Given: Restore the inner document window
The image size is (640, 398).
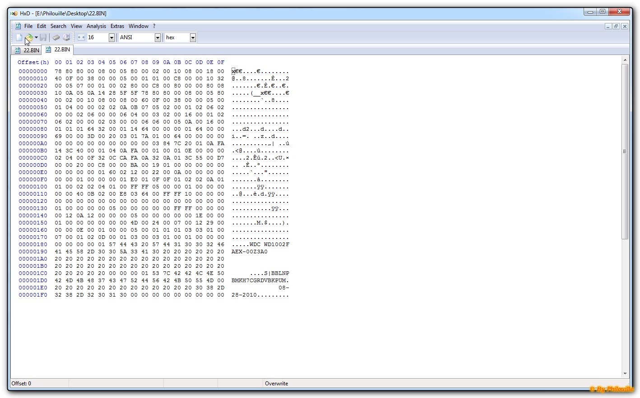Looking at the screenshot, I should 616,26.
